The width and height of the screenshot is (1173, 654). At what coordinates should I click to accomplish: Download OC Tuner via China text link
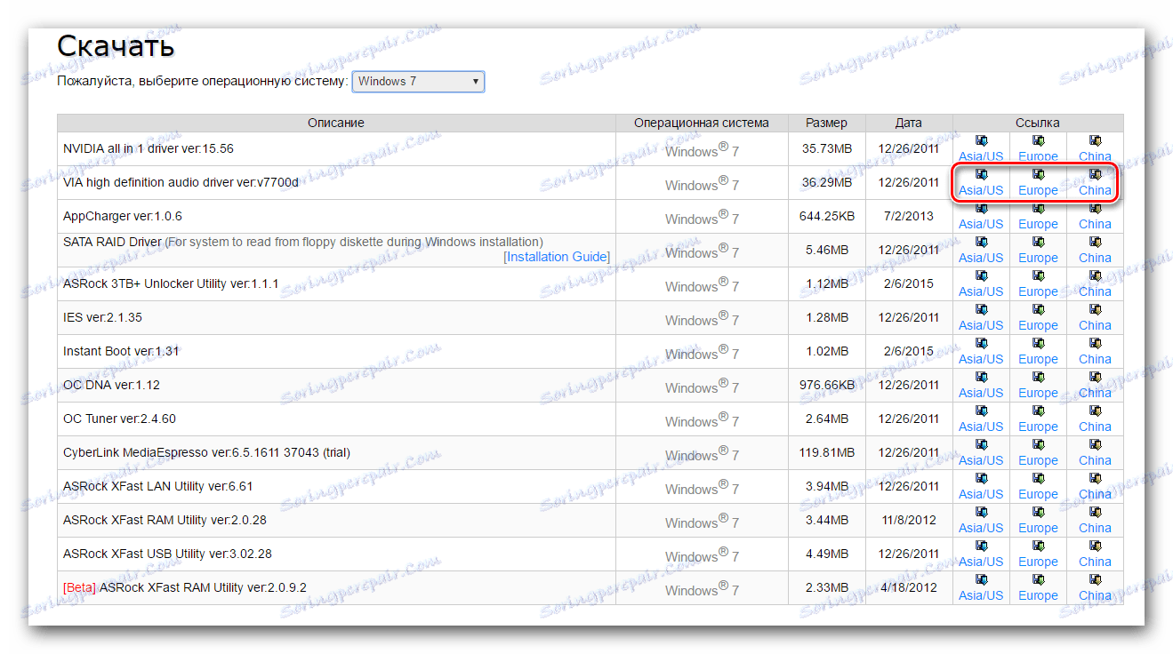[x=1095, y=427]
